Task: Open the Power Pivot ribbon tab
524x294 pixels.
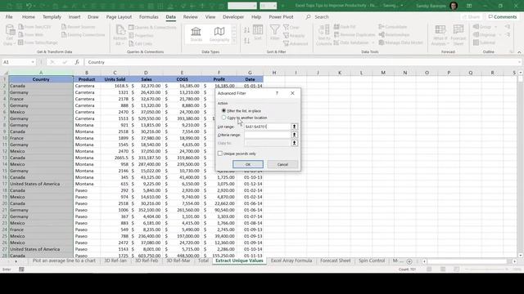Action: pos(281,16)
